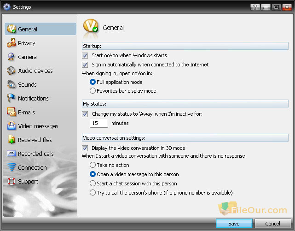The height and width of the screenshot is (231, 295).
Task: Save the settings
Action: coord(234,224)
